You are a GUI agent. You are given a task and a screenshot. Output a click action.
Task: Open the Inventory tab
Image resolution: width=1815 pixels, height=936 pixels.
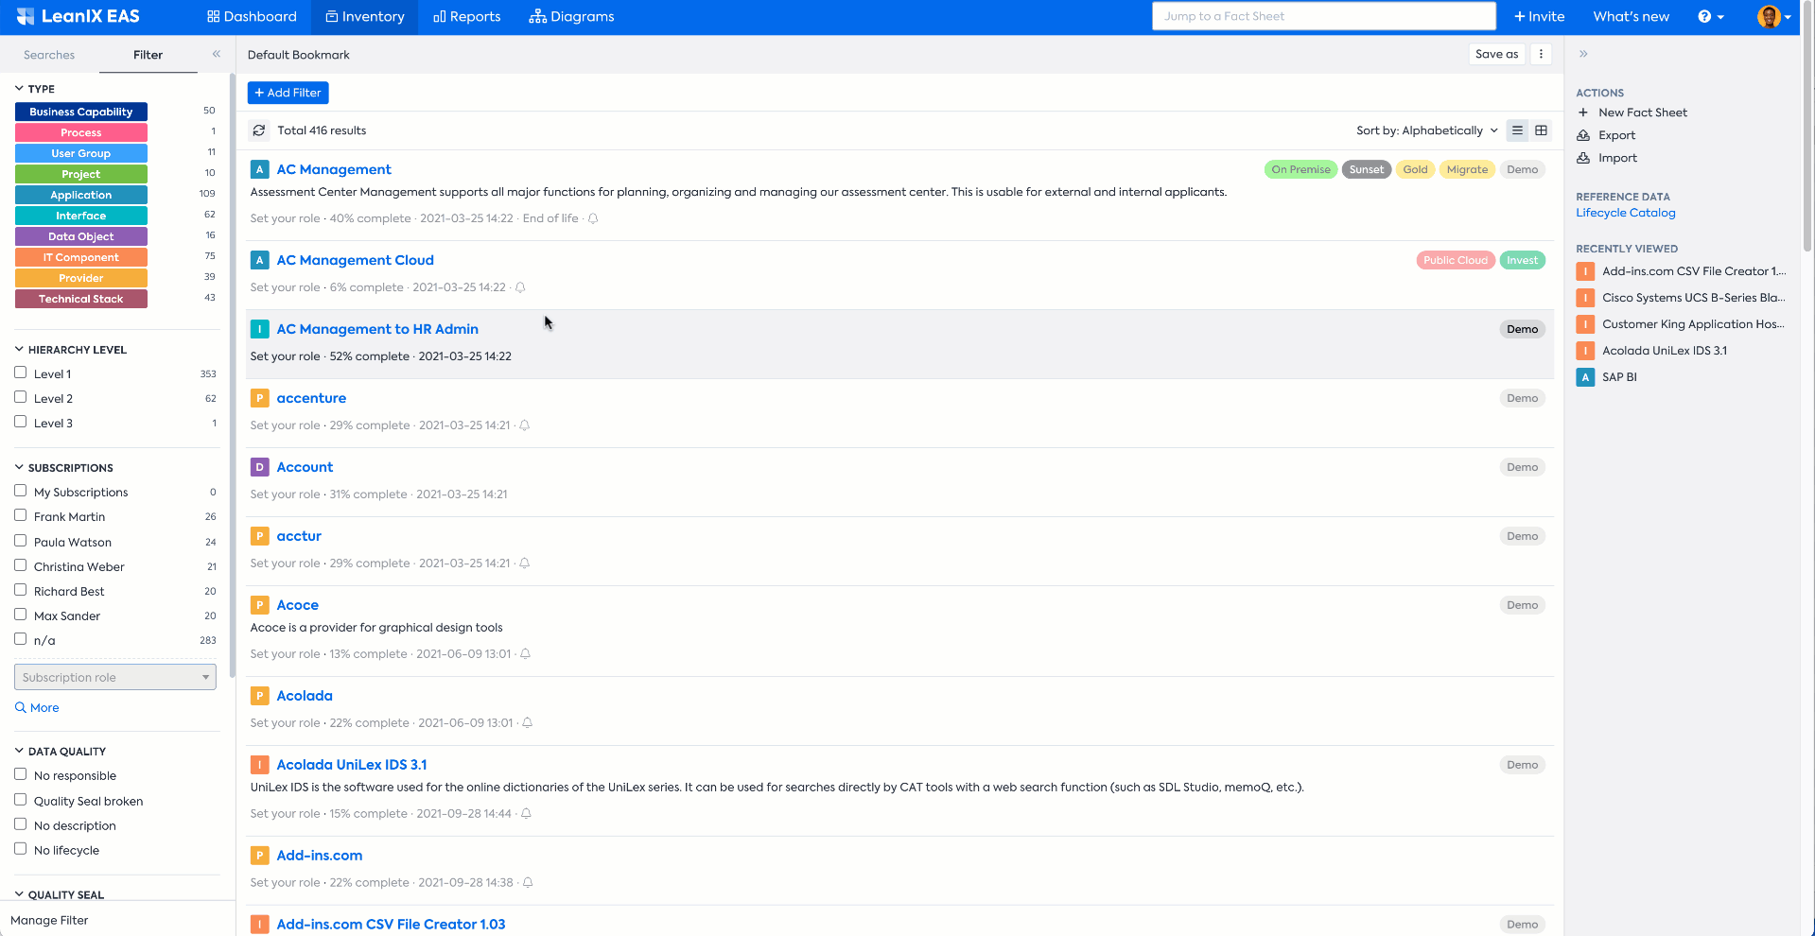(364, 16)
